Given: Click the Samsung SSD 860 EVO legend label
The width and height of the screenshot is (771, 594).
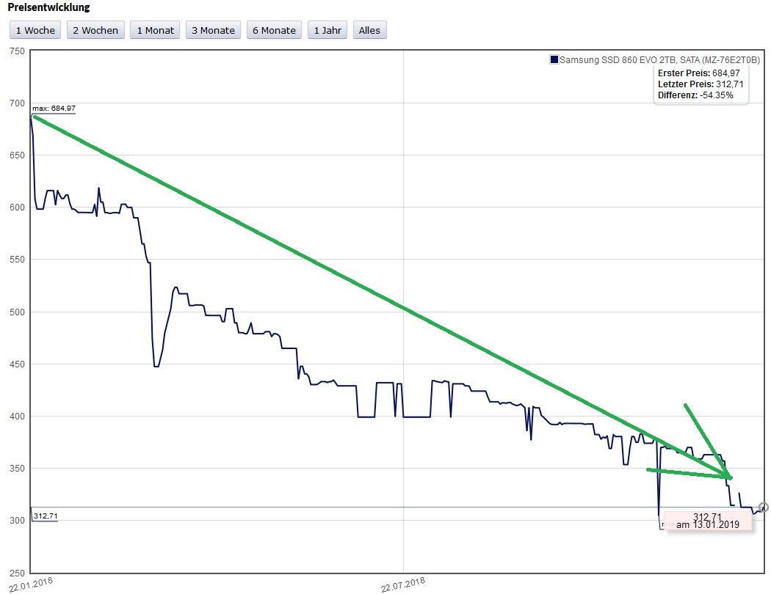Looking at the screenshot, I should 660,60.
